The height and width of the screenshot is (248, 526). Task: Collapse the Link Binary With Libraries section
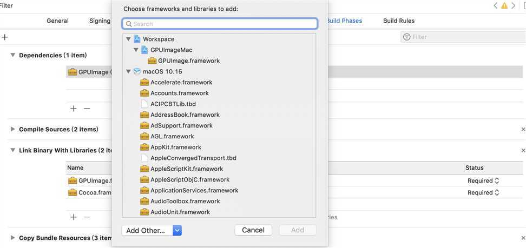(x=13, y=151)
